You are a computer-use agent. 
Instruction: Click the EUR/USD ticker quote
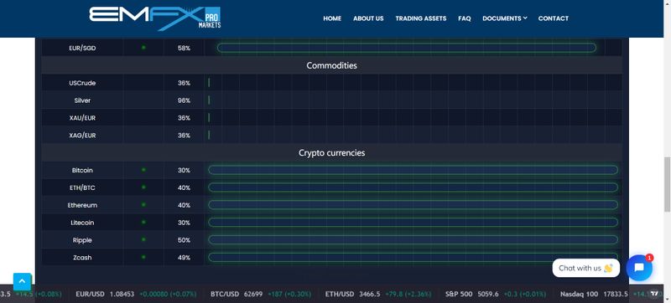(136, 294)
